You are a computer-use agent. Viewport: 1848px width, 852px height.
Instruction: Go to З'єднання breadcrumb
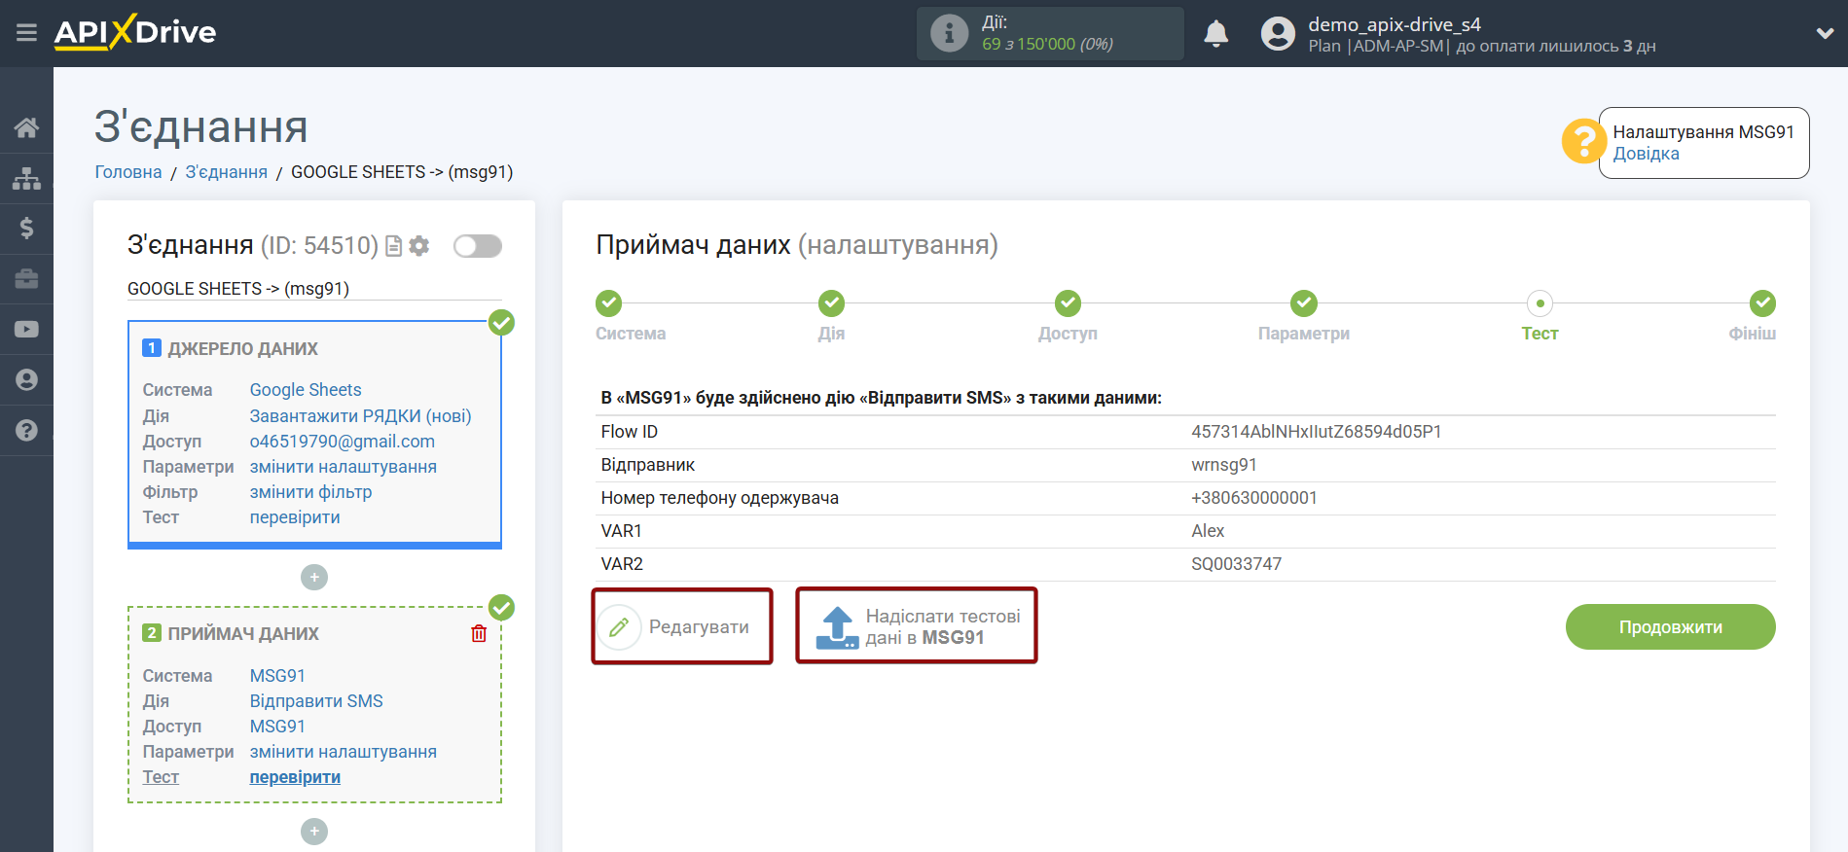tap(227, 172)
